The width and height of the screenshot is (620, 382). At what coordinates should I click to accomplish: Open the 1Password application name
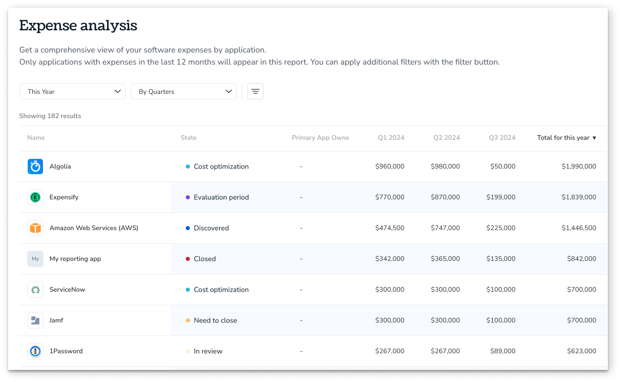pos(66,351)
